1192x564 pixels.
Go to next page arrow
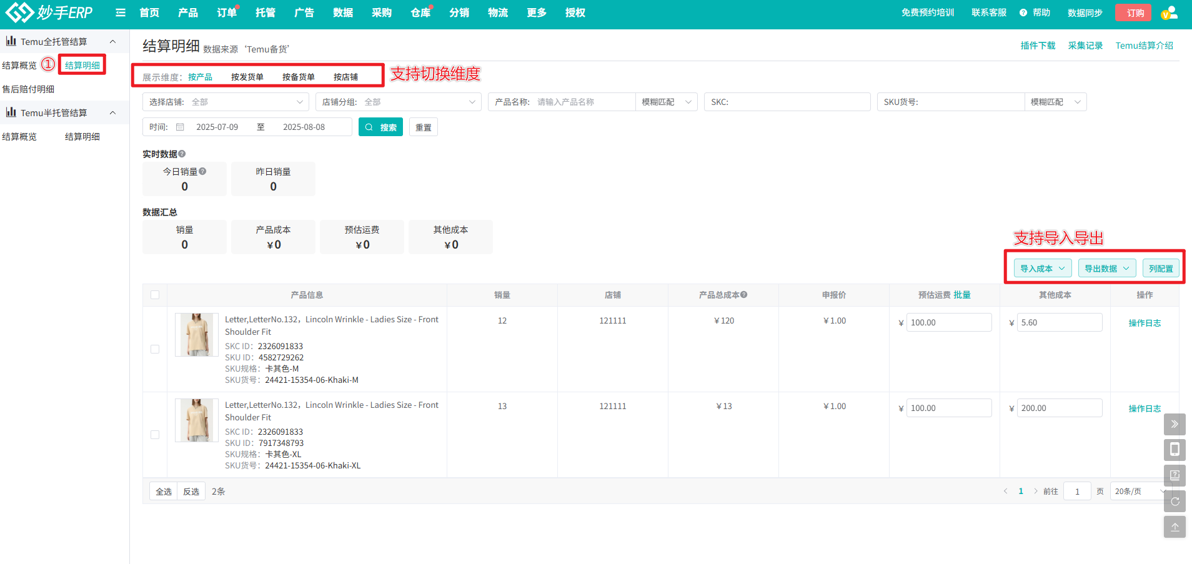coord(1035,491)
